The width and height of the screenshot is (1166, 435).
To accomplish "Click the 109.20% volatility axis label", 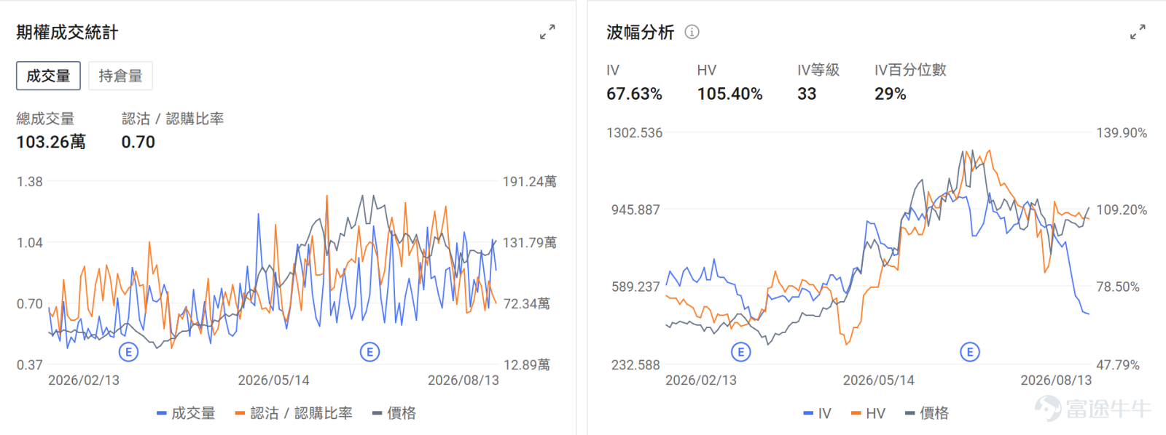I will [1122, 209].
